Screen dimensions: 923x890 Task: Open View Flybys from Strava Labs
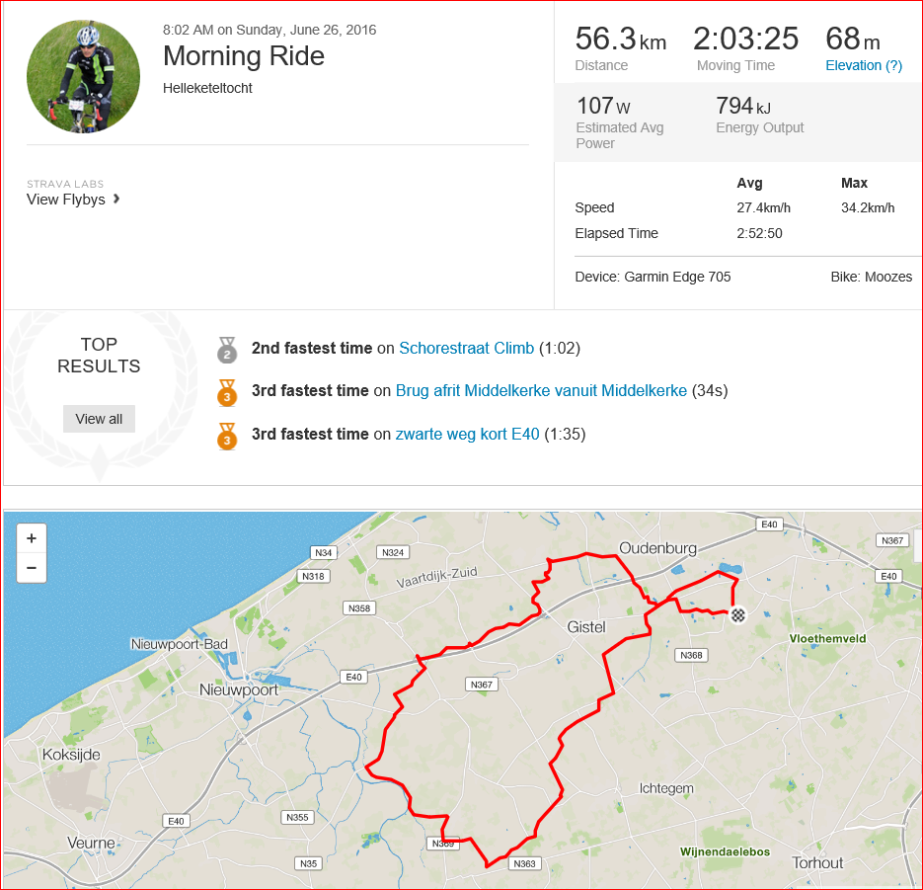pyautogui.click(x=66, y=200)
